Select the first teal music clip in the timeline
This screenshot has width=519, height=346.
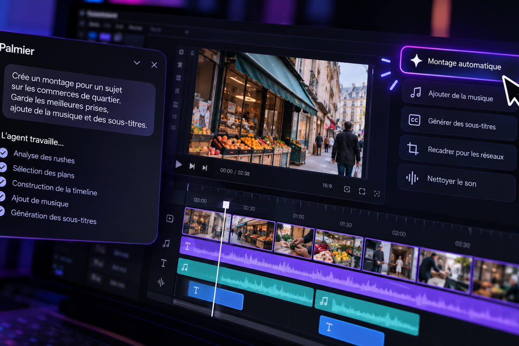[x=245, y=282]
